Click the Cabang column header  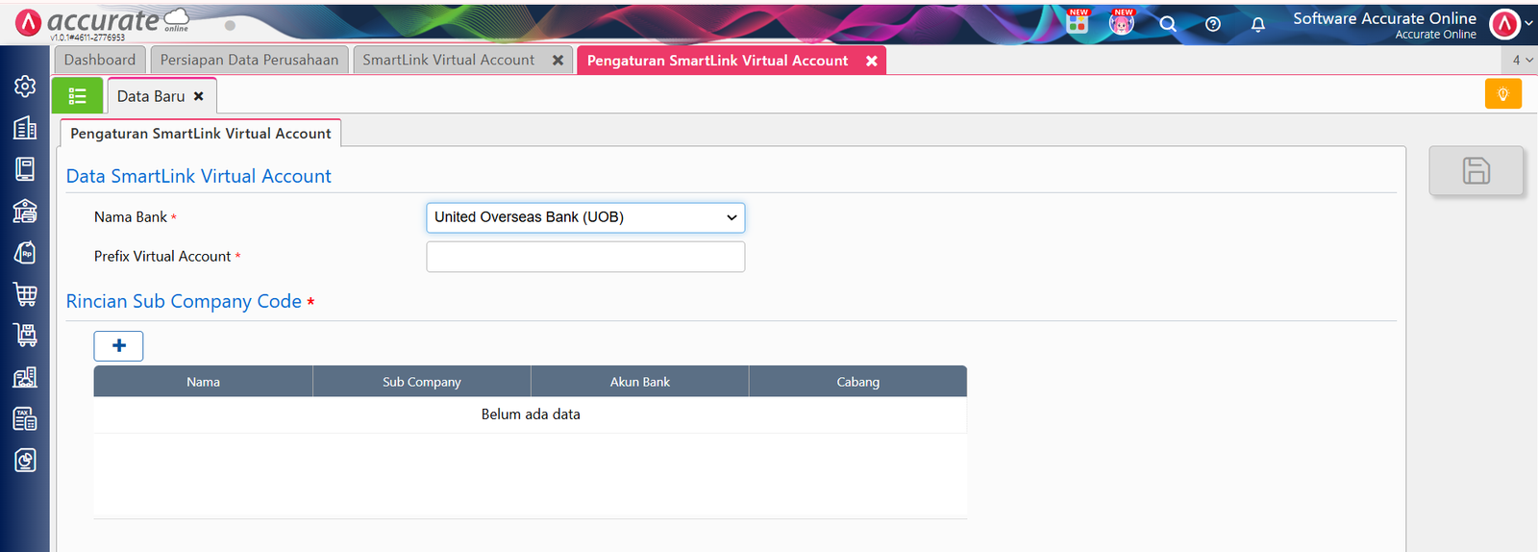pyautogui.click(x=858, y=382)
